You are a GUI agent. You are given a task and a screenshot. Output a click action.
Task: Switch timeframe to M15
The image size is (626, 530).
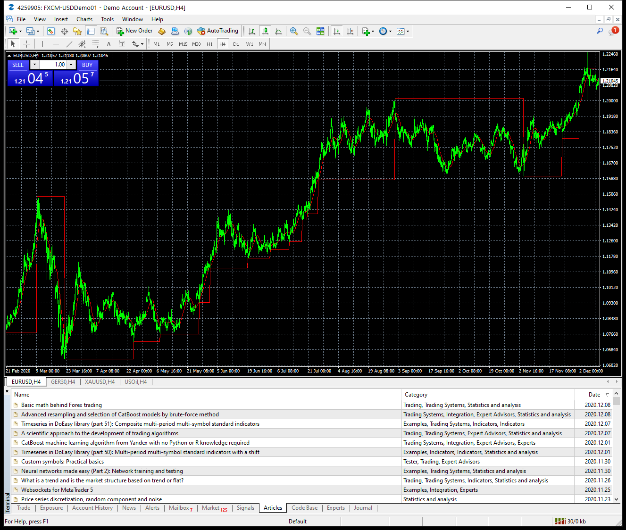(183, 44)
